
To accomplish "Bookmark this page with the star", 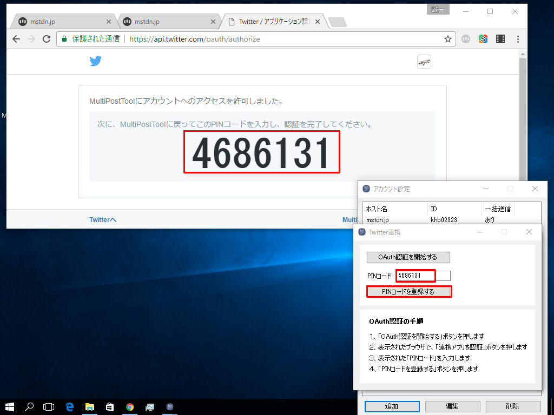I will pos(447,39).
